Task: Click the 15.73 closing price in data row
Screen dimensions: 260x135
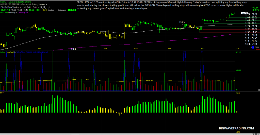Action: coord(32,10)
